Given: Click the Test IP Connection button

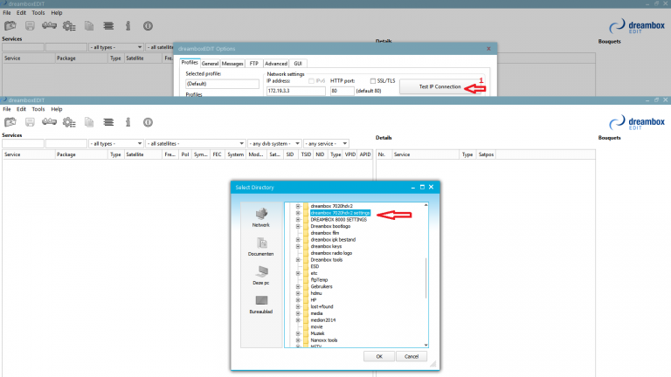Looking at the screenshot, I should (x=440, y=87).
